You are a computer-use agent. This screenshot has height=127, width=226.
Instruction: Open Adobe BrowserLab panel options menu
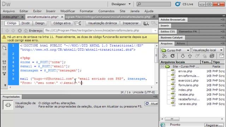tap(222, 19)
